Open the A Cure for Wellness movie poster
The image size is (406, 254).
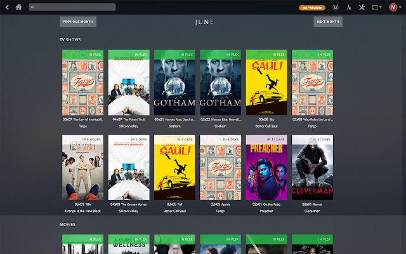point(129,244)
